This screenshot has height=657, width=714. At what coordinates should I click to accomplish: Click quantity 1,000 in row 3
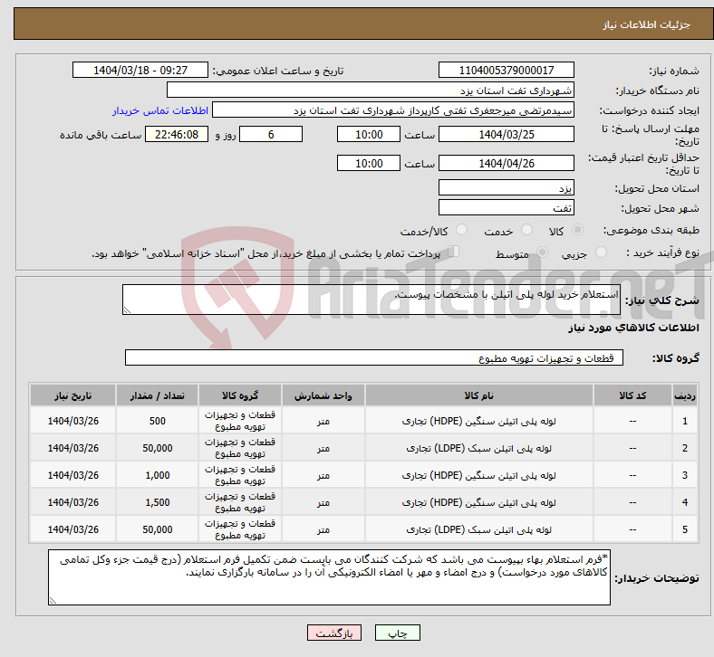[158, 476]
